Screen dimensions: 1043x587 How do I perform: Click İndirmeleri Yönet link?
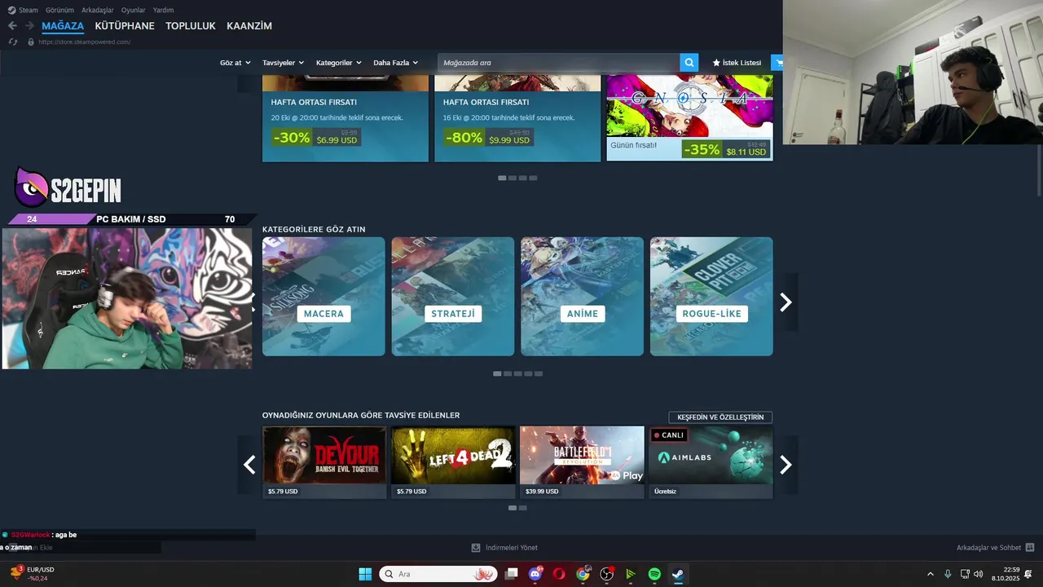pyautogui.click(x=512, y=548)
